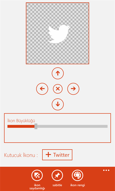
Task: Move the icon down with the down arrow
Action: coord(58,104)
